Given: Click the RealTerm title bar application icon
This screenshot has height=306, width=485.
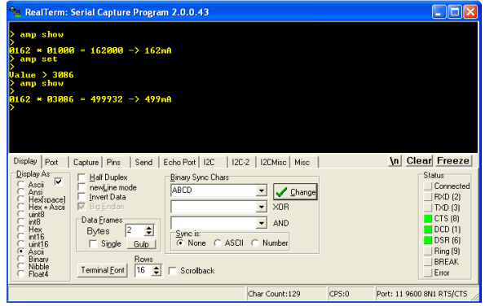Looking at the screenshot, I should tap(15, 11).
